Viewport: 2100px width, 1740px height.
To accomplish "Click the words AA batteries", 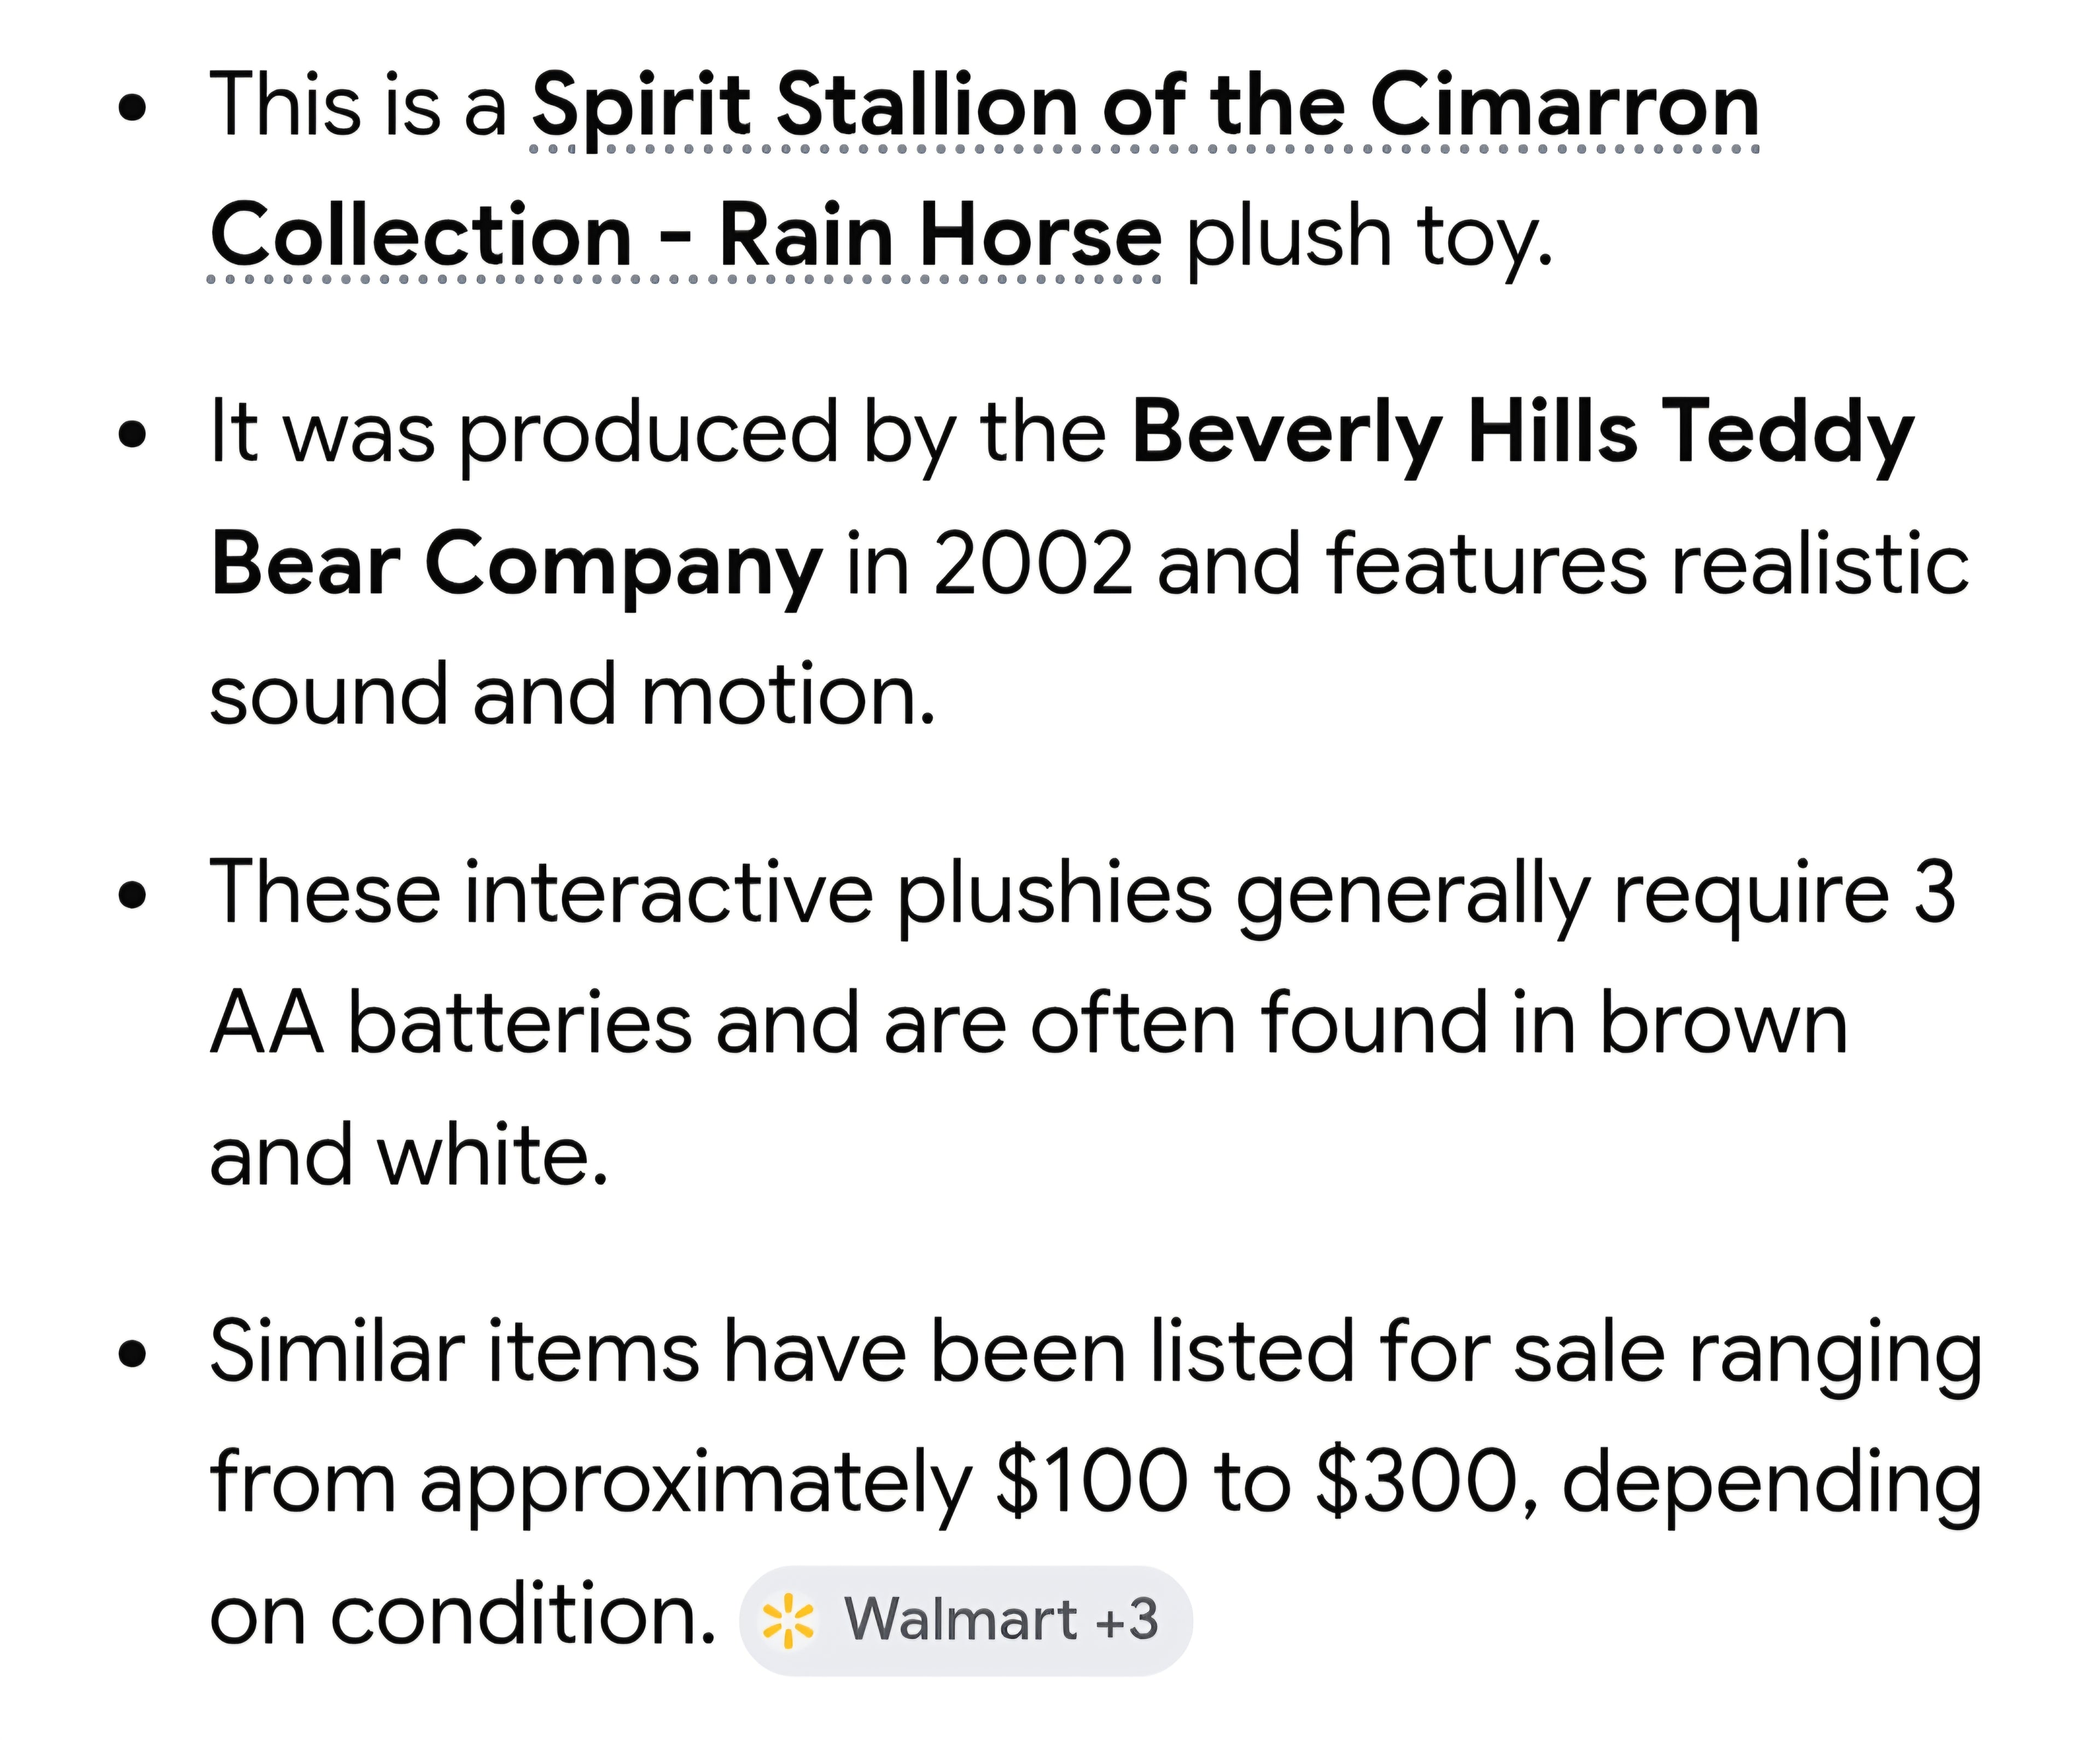I will 451,1024.
